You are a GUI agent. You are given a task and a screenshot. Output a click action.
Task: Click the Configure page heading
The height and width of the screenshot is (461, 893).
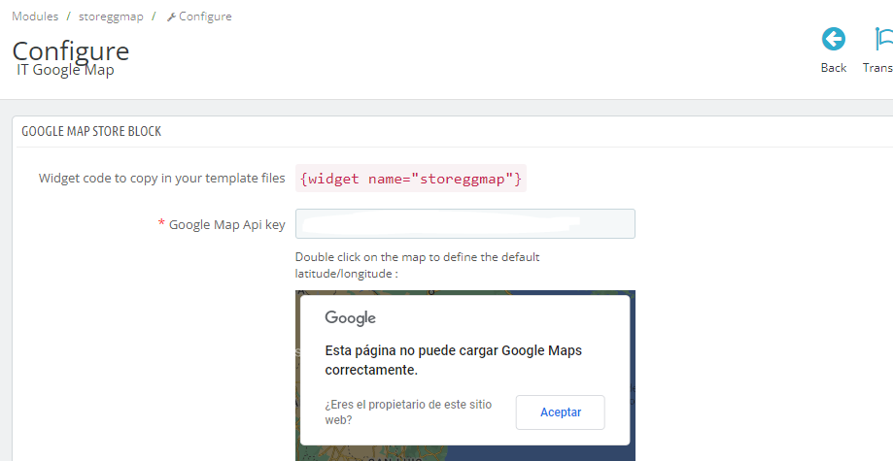[x=70, y=49]
